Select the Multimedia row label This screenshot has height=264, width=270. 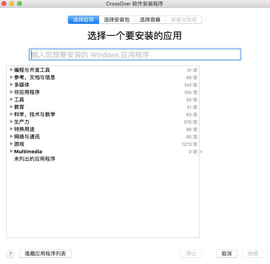point(28,151)
